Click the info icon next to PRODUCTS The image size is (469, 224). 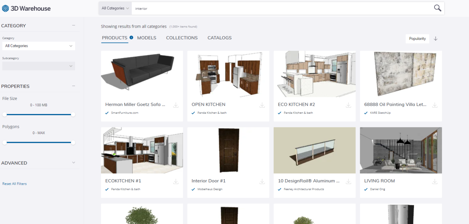pos(131,37)
